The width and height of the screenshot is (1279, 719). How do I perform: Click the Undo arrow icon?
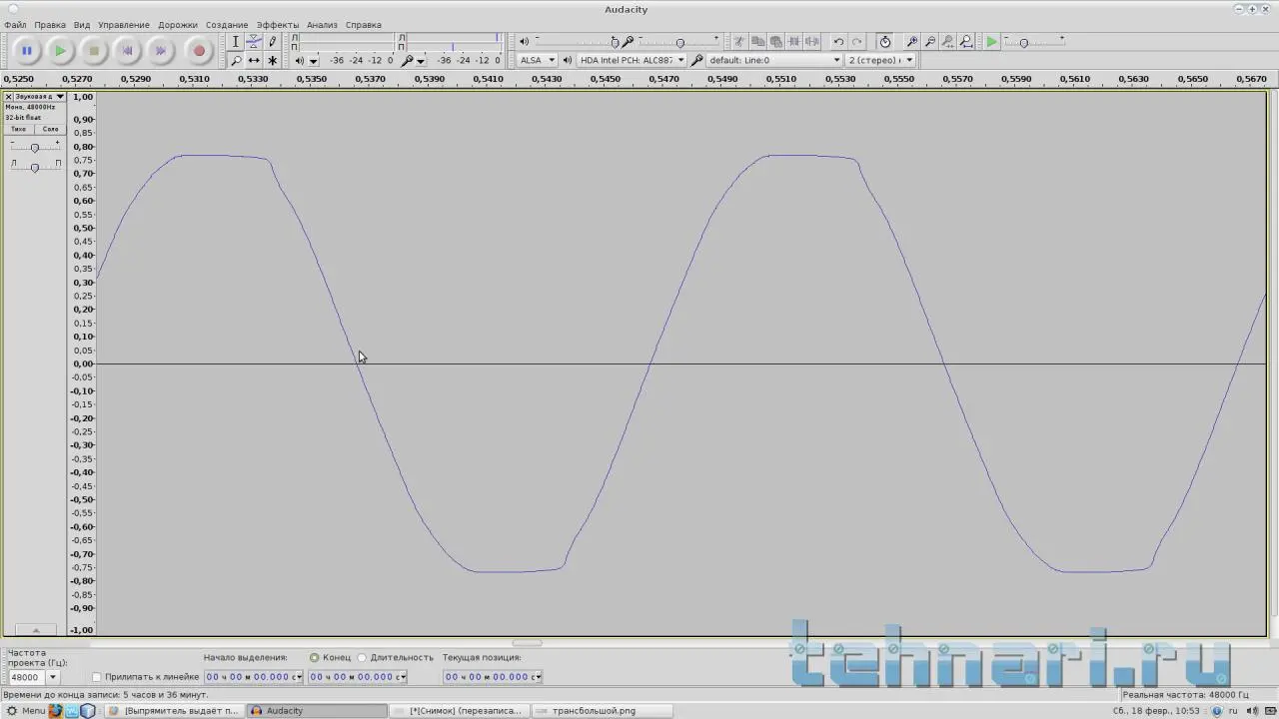(x=838, y=42)
